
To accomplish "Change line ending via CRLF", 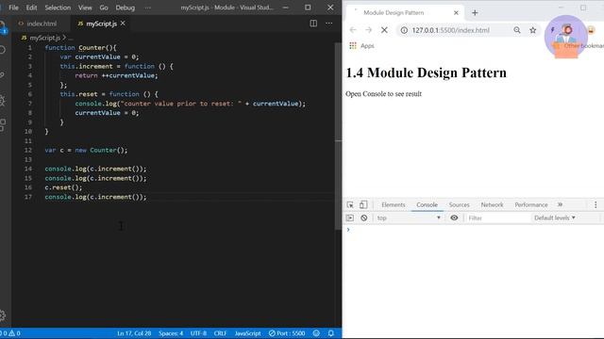I will coord(220,333).
